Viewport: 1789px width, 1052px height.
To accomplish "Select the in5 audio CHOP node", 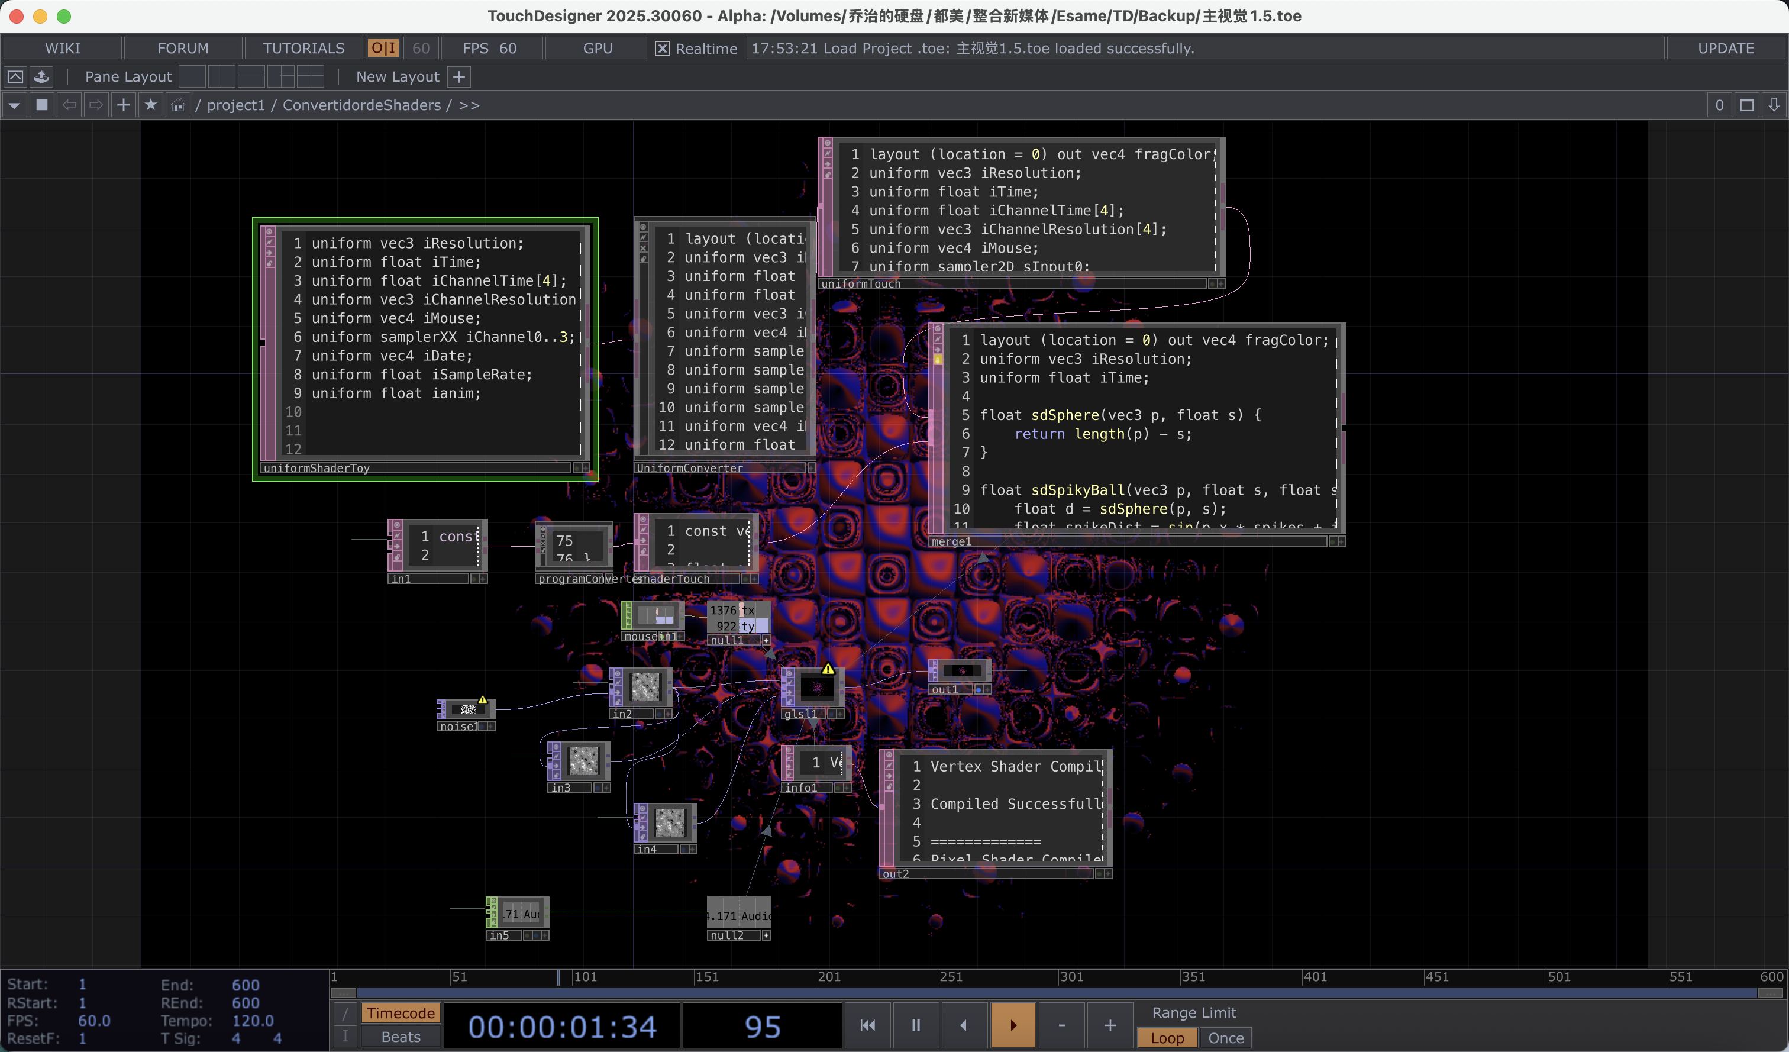I will coord(518,918).
